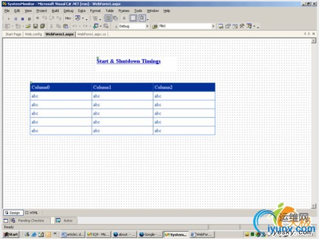
Task: Open the Window menu
Action: click(x=152, y=11)
